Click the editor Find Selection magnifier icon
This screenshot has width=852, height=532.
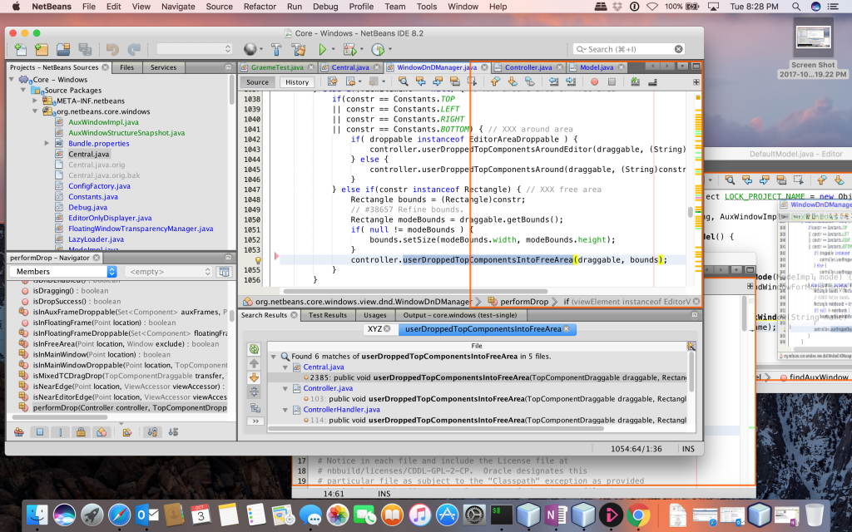click(403, 82)
